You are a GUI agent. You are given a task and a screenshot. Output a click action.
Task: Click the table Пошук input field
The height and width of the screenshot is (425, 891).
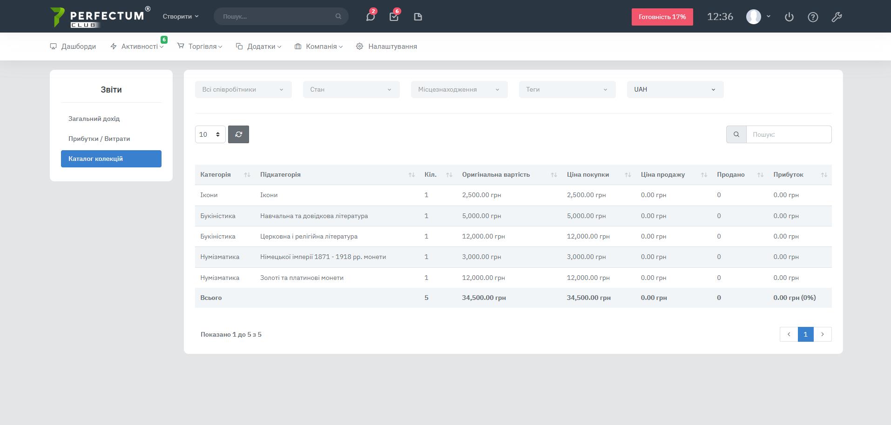pyautogui.click(x=788, y=134)
